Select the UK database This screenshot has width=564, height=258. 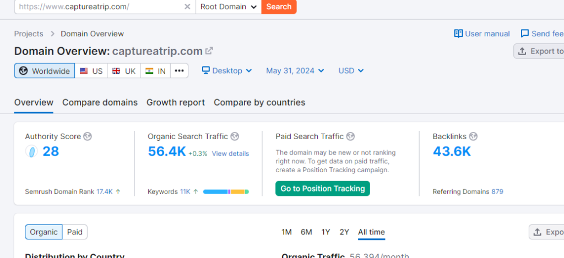[124, 71]
